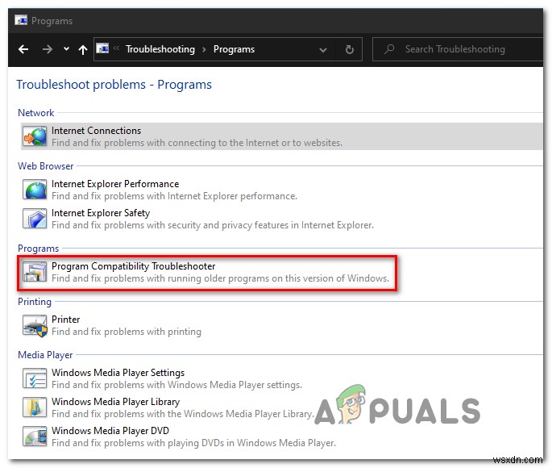
Task: Click the Windows Media Player DVD icon
Action: (35, 437)
